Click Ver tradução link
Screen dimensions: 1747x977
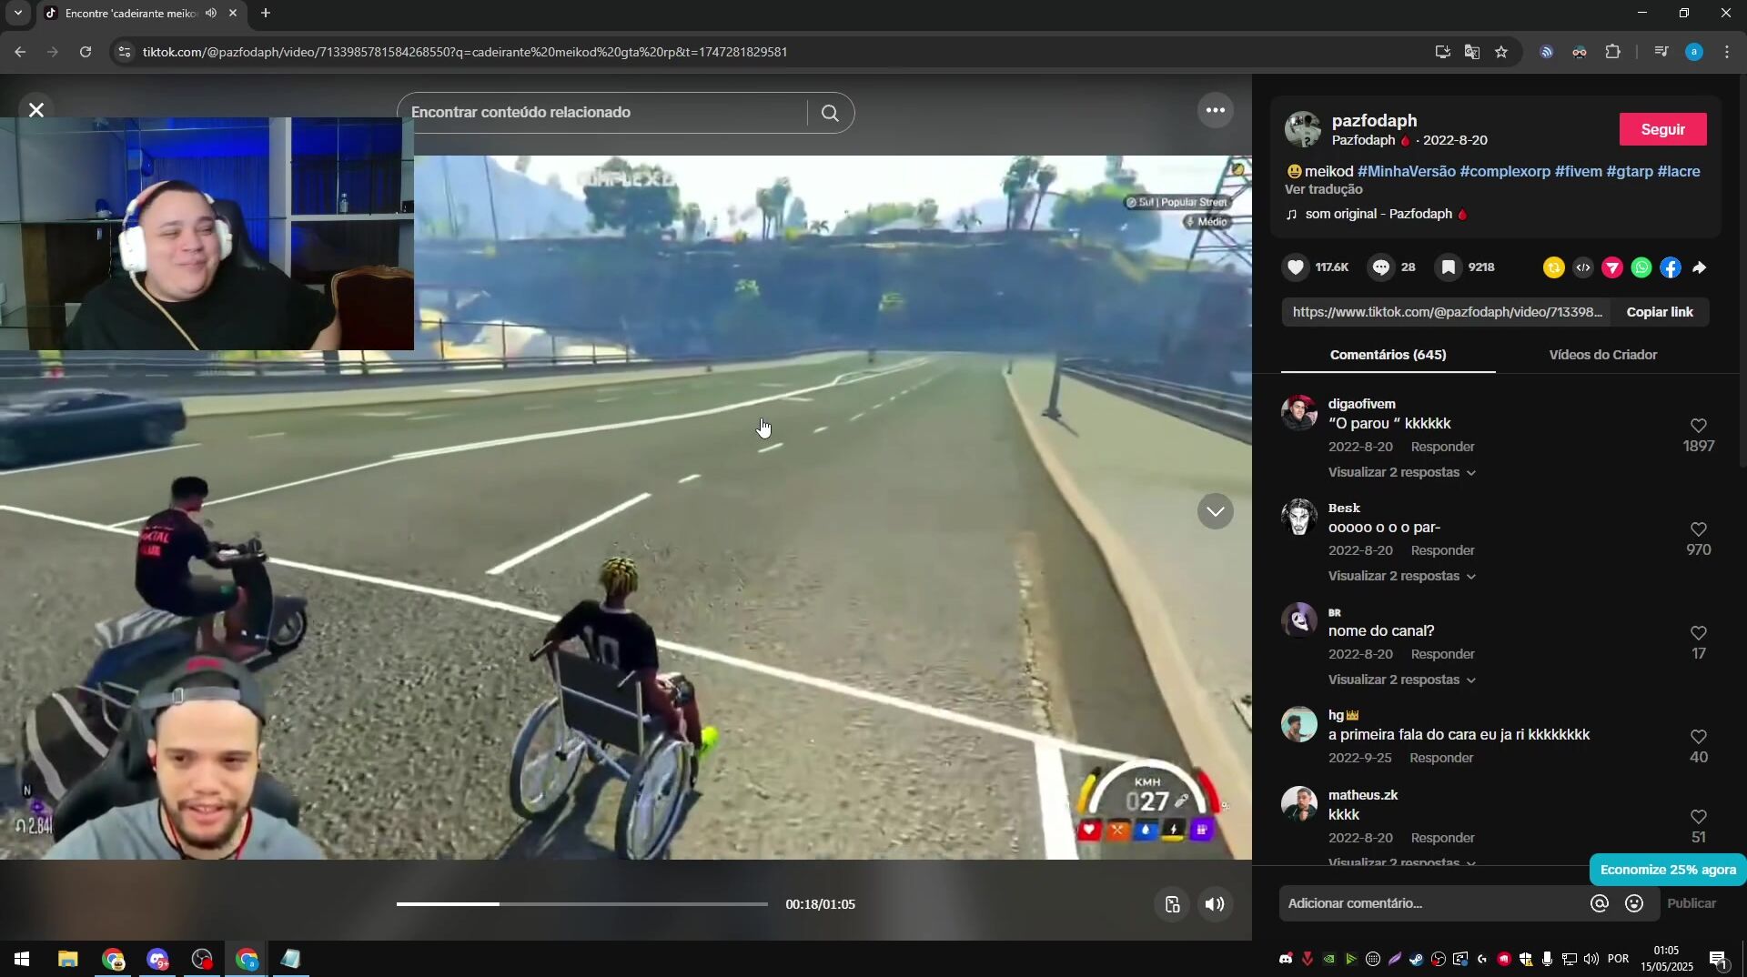(x=1323, y=189)
